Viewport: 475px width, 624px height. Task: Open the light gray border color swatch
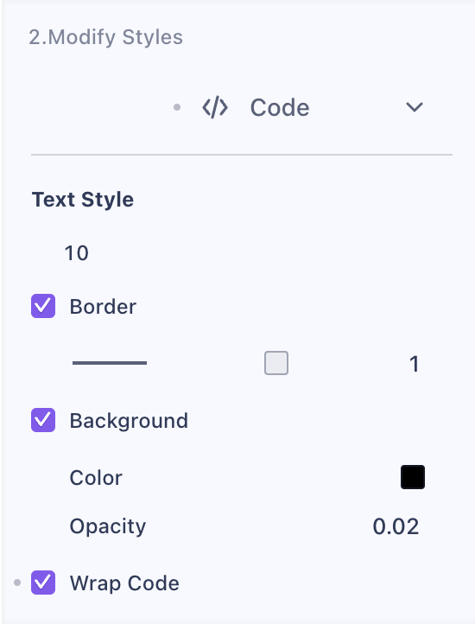point(276,363)
